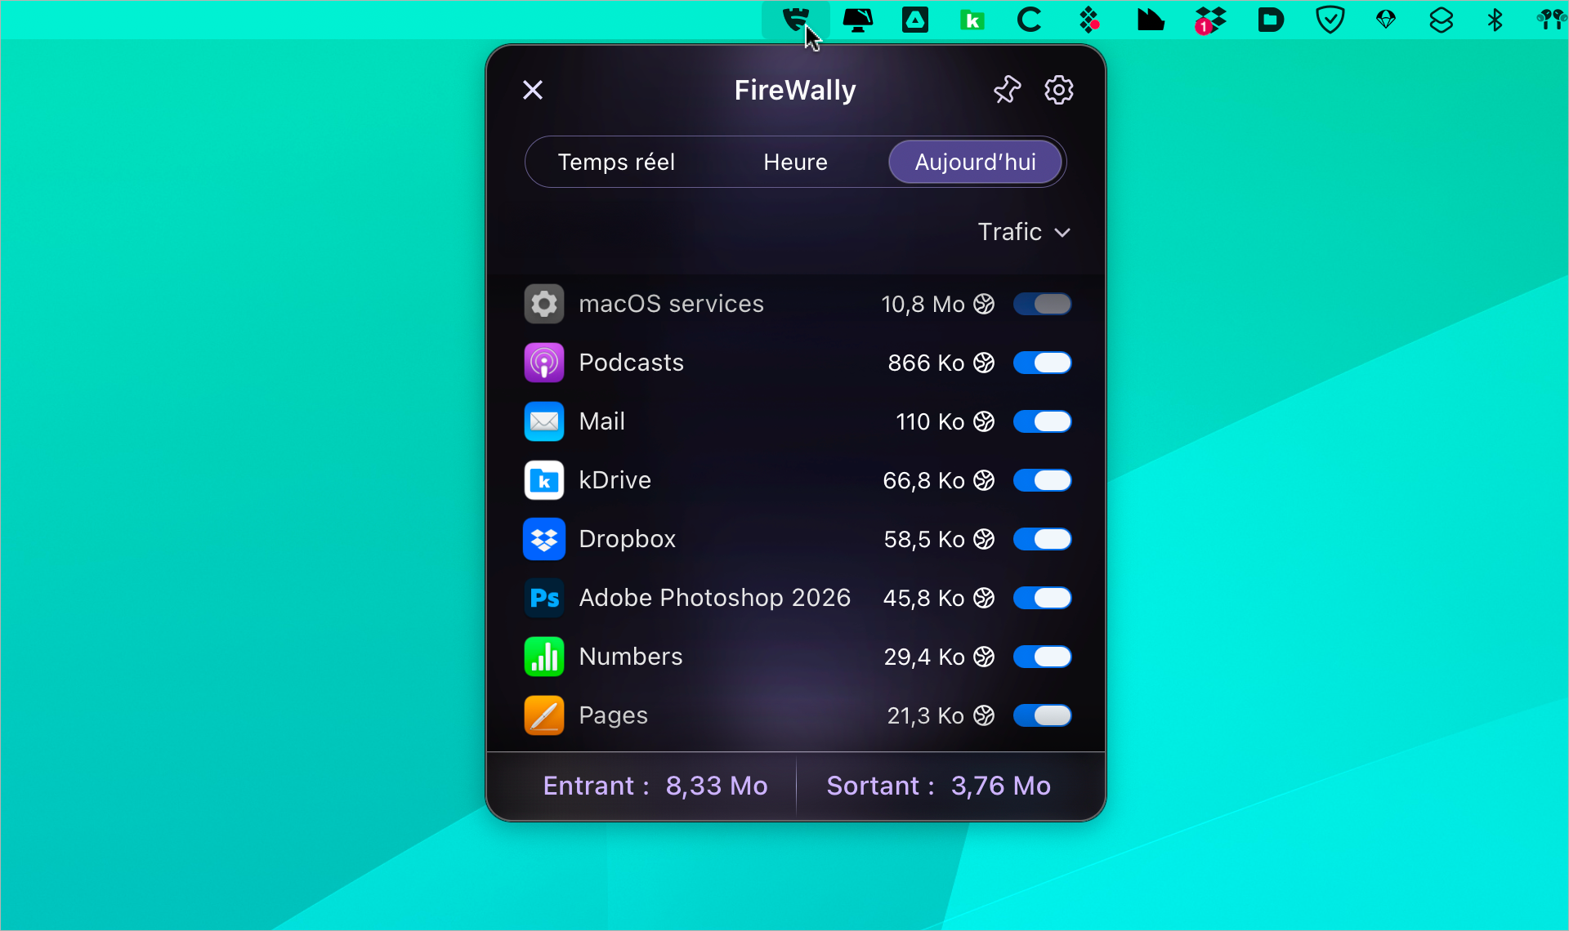Click the Adobe Photoshop 2026 Ps icon

pos(543,598)
